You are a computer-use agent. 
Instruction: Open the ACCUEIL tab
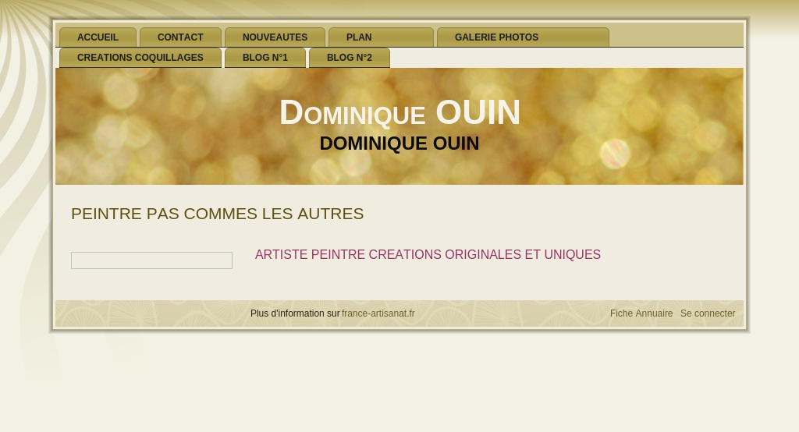pos(98,37)
